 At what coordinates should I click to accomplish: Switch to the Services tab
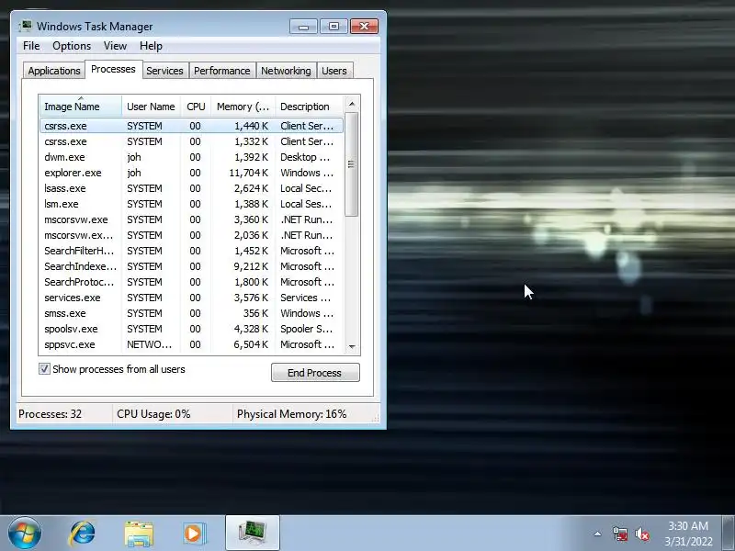point(165,71)
